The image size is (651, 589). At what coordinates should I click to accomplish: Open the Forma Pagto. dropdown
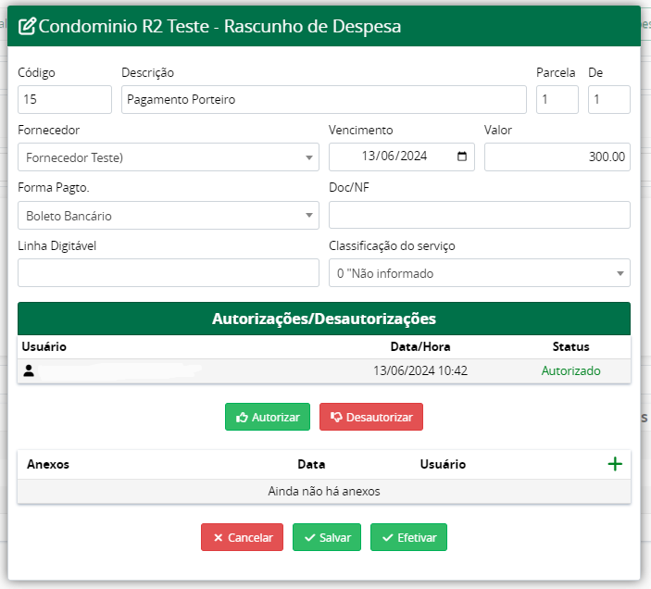point(169,216)
